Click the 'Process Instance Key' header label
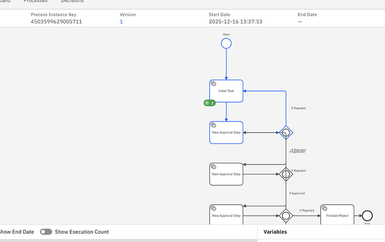Image resolution: width=385 pixels, height=242 pixels. pos(54,14)
